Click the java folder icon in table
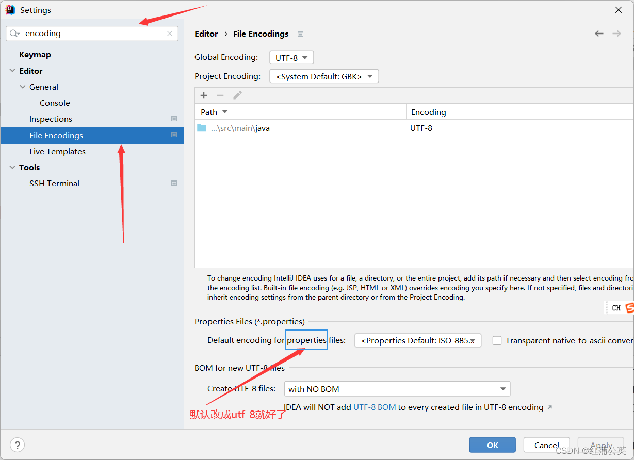 202,128
